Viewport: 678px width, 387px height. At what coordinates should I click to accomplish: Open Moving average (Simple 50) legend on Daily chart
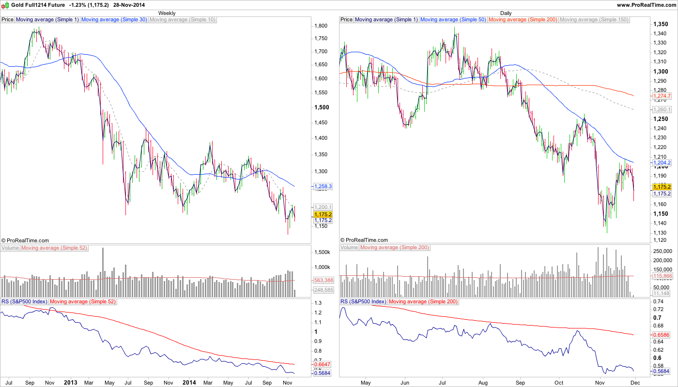pyautogui.click(x=453, y=20)
